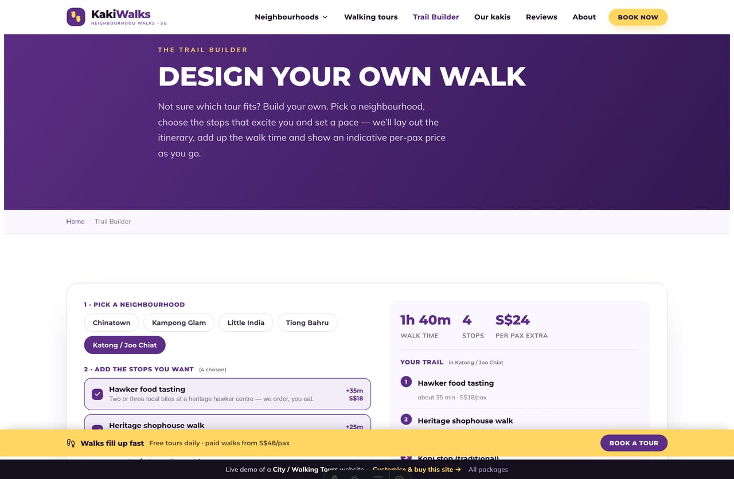The height and width of the screenshot is (479, 734).
Task: Click the 4 STOPS count
Action: point(473,326)
